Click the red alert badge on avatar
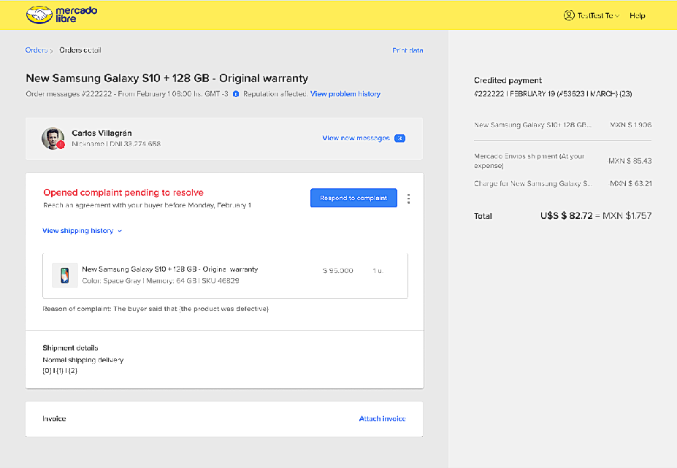The image size is (677, 468). pos(61,145)
